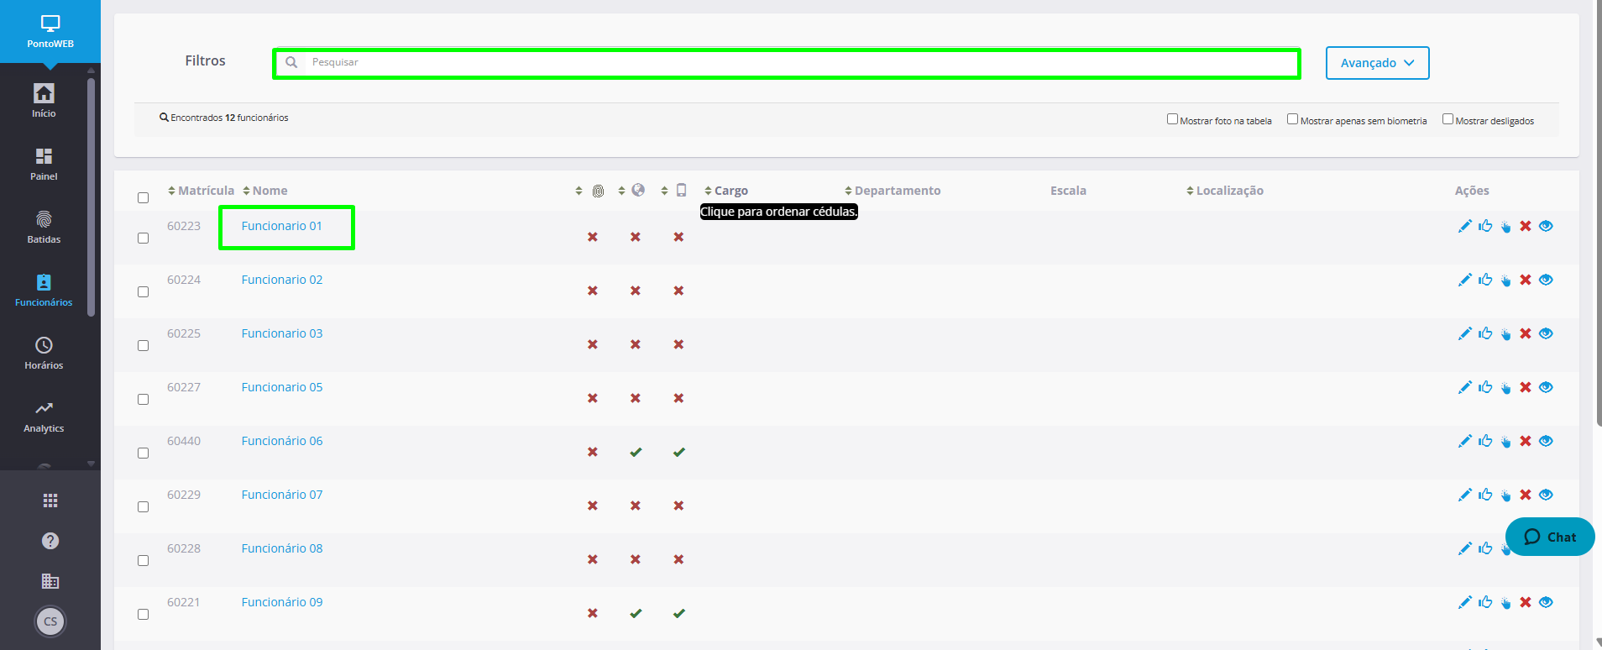Delete Funcionario 02 with red X
Image resolution: width=1602 pixels, height=650 pixels.
click(1526, 280)
